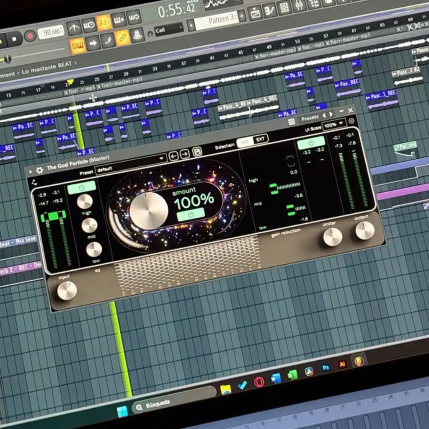Viewport: 429px width, 429px height.
Task: Toggle the limiter power button
Action: coord(311,143)
